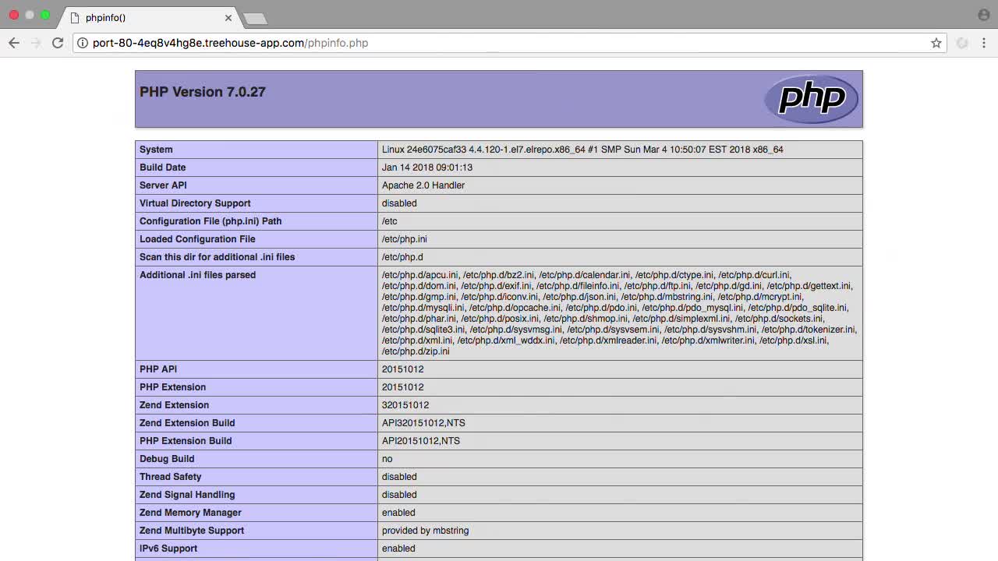This screenshot has height=561, width=998.
Task: Open site information icon in address bar
Action: (83, 43)
